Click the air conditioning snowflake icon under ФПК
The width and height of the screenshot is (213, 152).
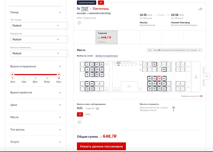click(x=79, y=23)
